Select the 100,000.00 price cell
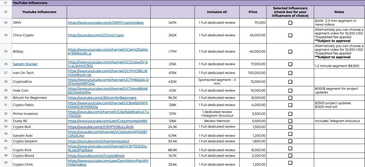The image size is (365, 167). click(253, 73)
